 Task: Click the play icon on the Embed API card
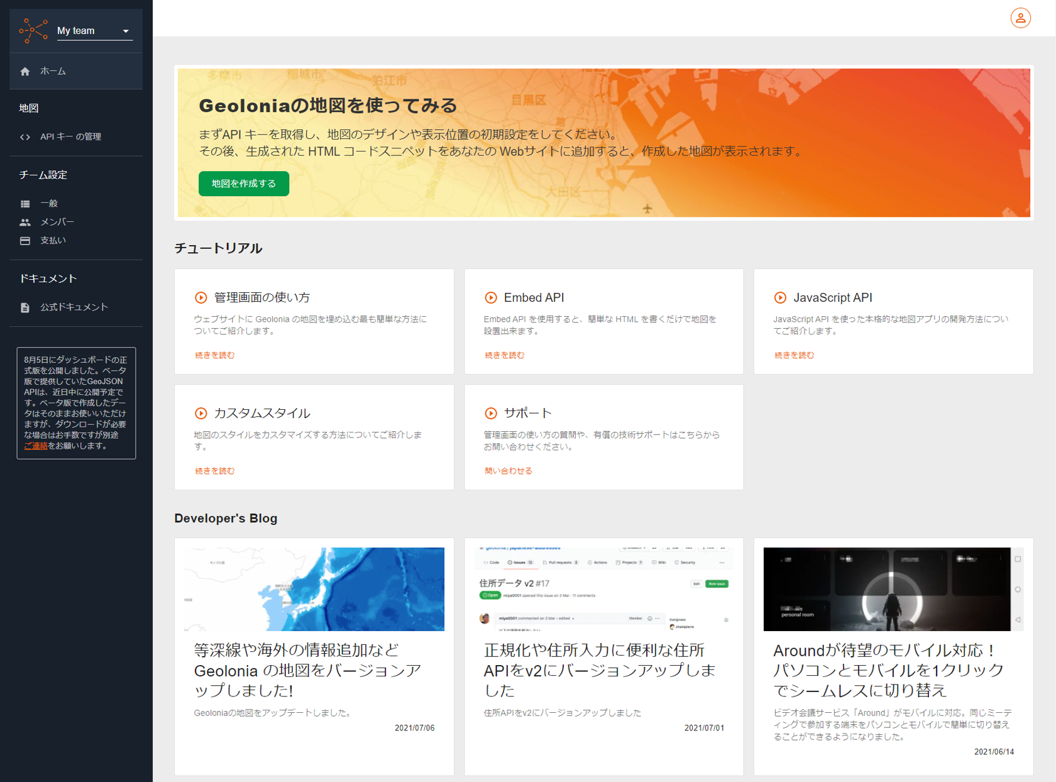click(491, 297)
